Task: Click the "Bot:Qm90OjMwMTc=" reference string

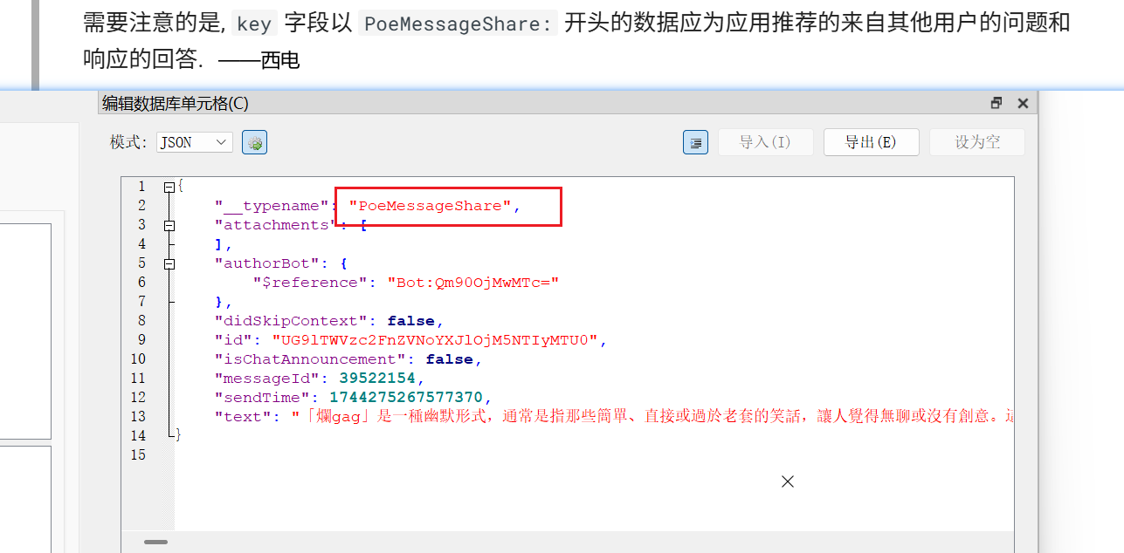Action: pos(472,283)
